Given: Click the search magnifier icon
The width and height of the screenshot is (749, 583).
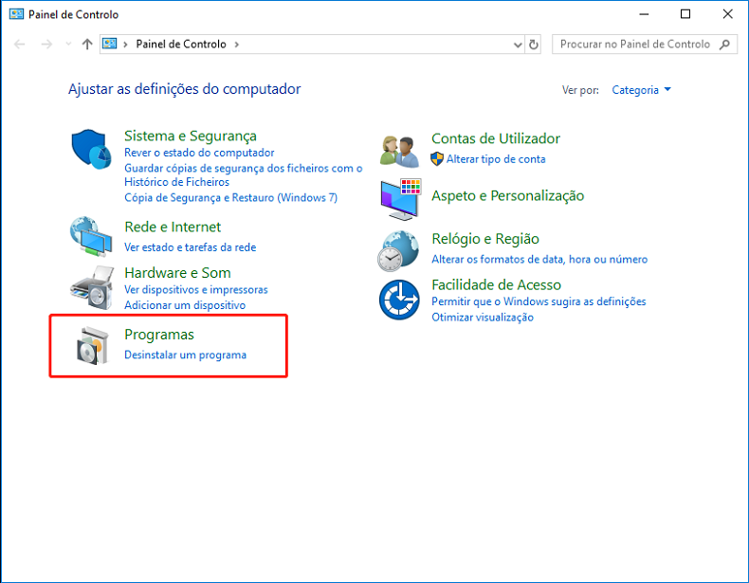Looking at the screenshot, I should [724, 45].
